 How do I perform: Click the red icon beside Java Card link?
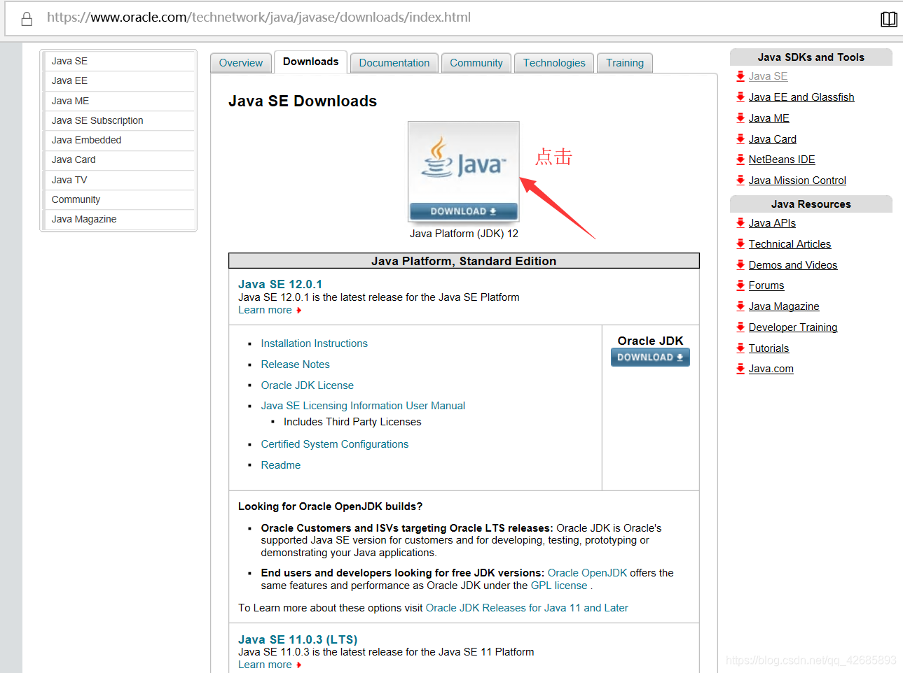point(740,139)
